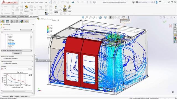Collapse the Fan section
The width and height of the screenshot is (177, 99).
click(x=32, y=33)
